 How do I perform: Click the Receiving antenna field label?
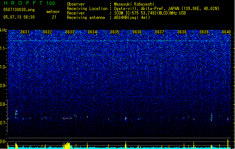pos(86,18)
